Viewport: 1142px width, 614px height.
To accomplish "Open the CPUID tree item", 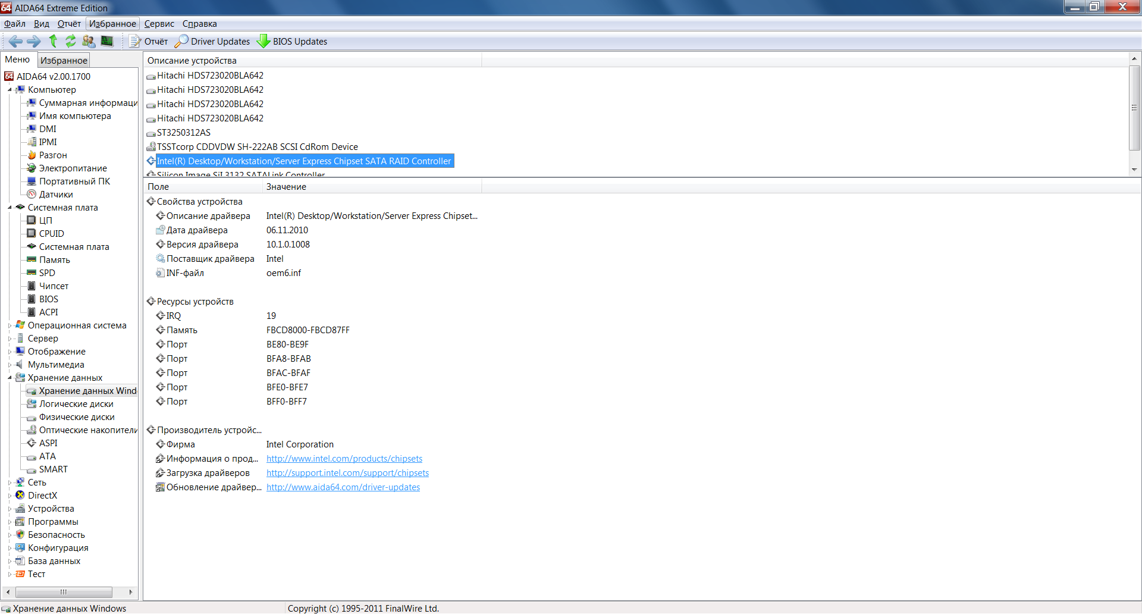I will 51,234.
